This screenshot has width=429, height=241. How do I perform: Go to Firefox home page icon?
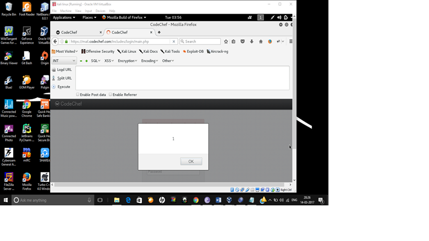pyautogui.click(x=261, y=41)
